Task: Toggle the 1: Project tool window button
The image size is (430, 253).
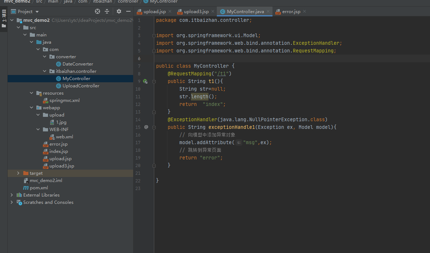Action: click(x=4, y=16)
